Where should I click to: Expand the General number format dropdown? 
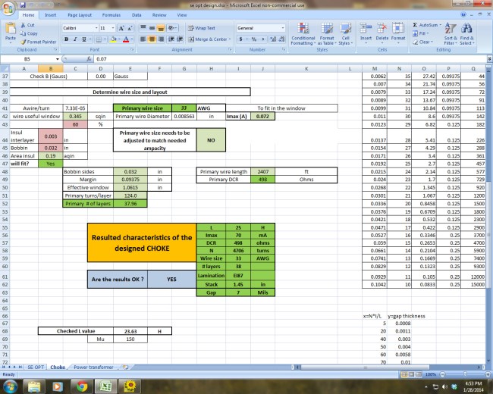pyautogui.click(x=285, y=27)
